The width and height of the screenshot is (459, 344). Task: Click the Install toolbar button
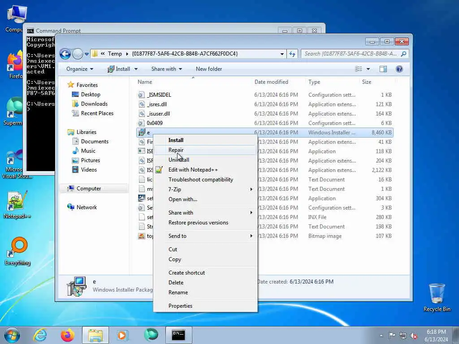[x=119, y=69]
